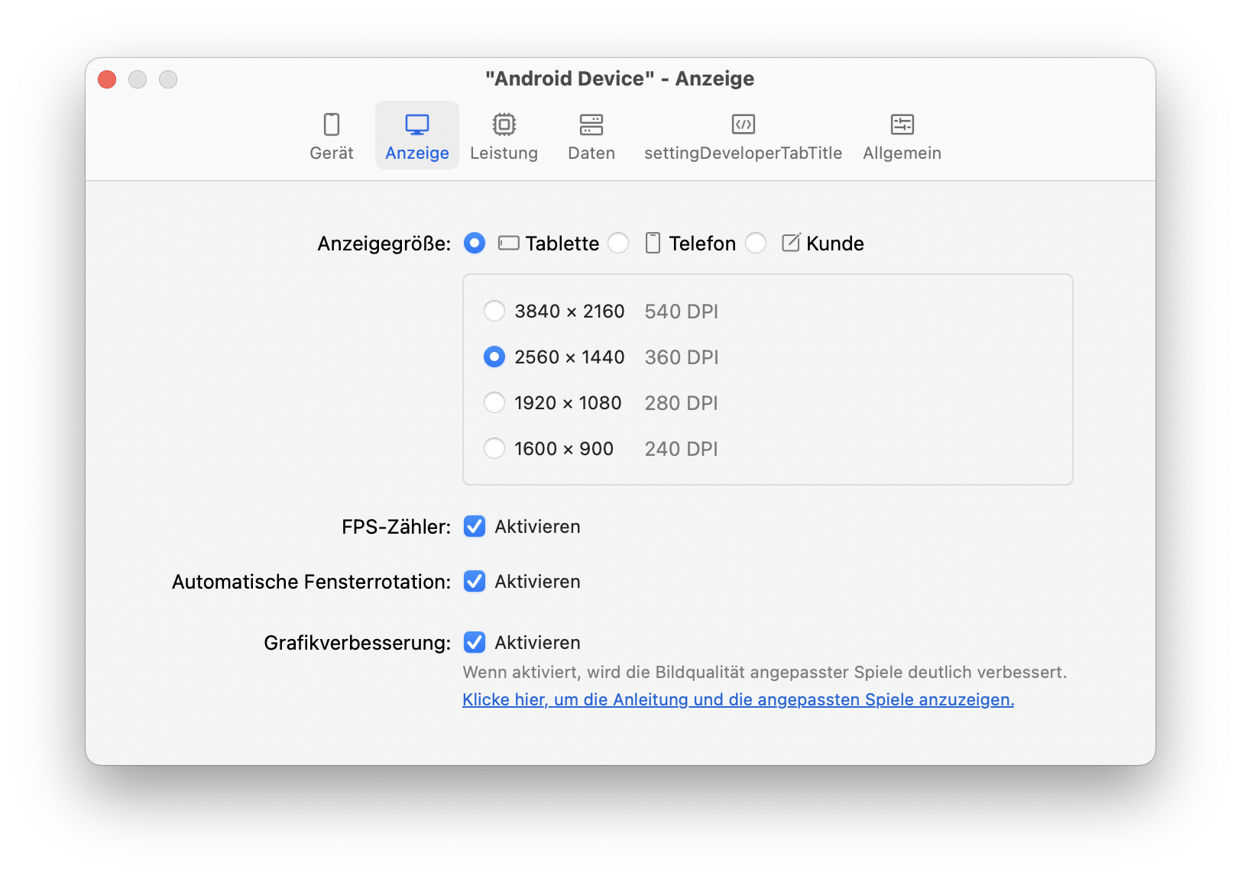Viewport: 1241px width, 878px height.
Task: Switch to the settingDeveloperTabTitle tab label
Action: pyautogui.click(x=743, y=153)
